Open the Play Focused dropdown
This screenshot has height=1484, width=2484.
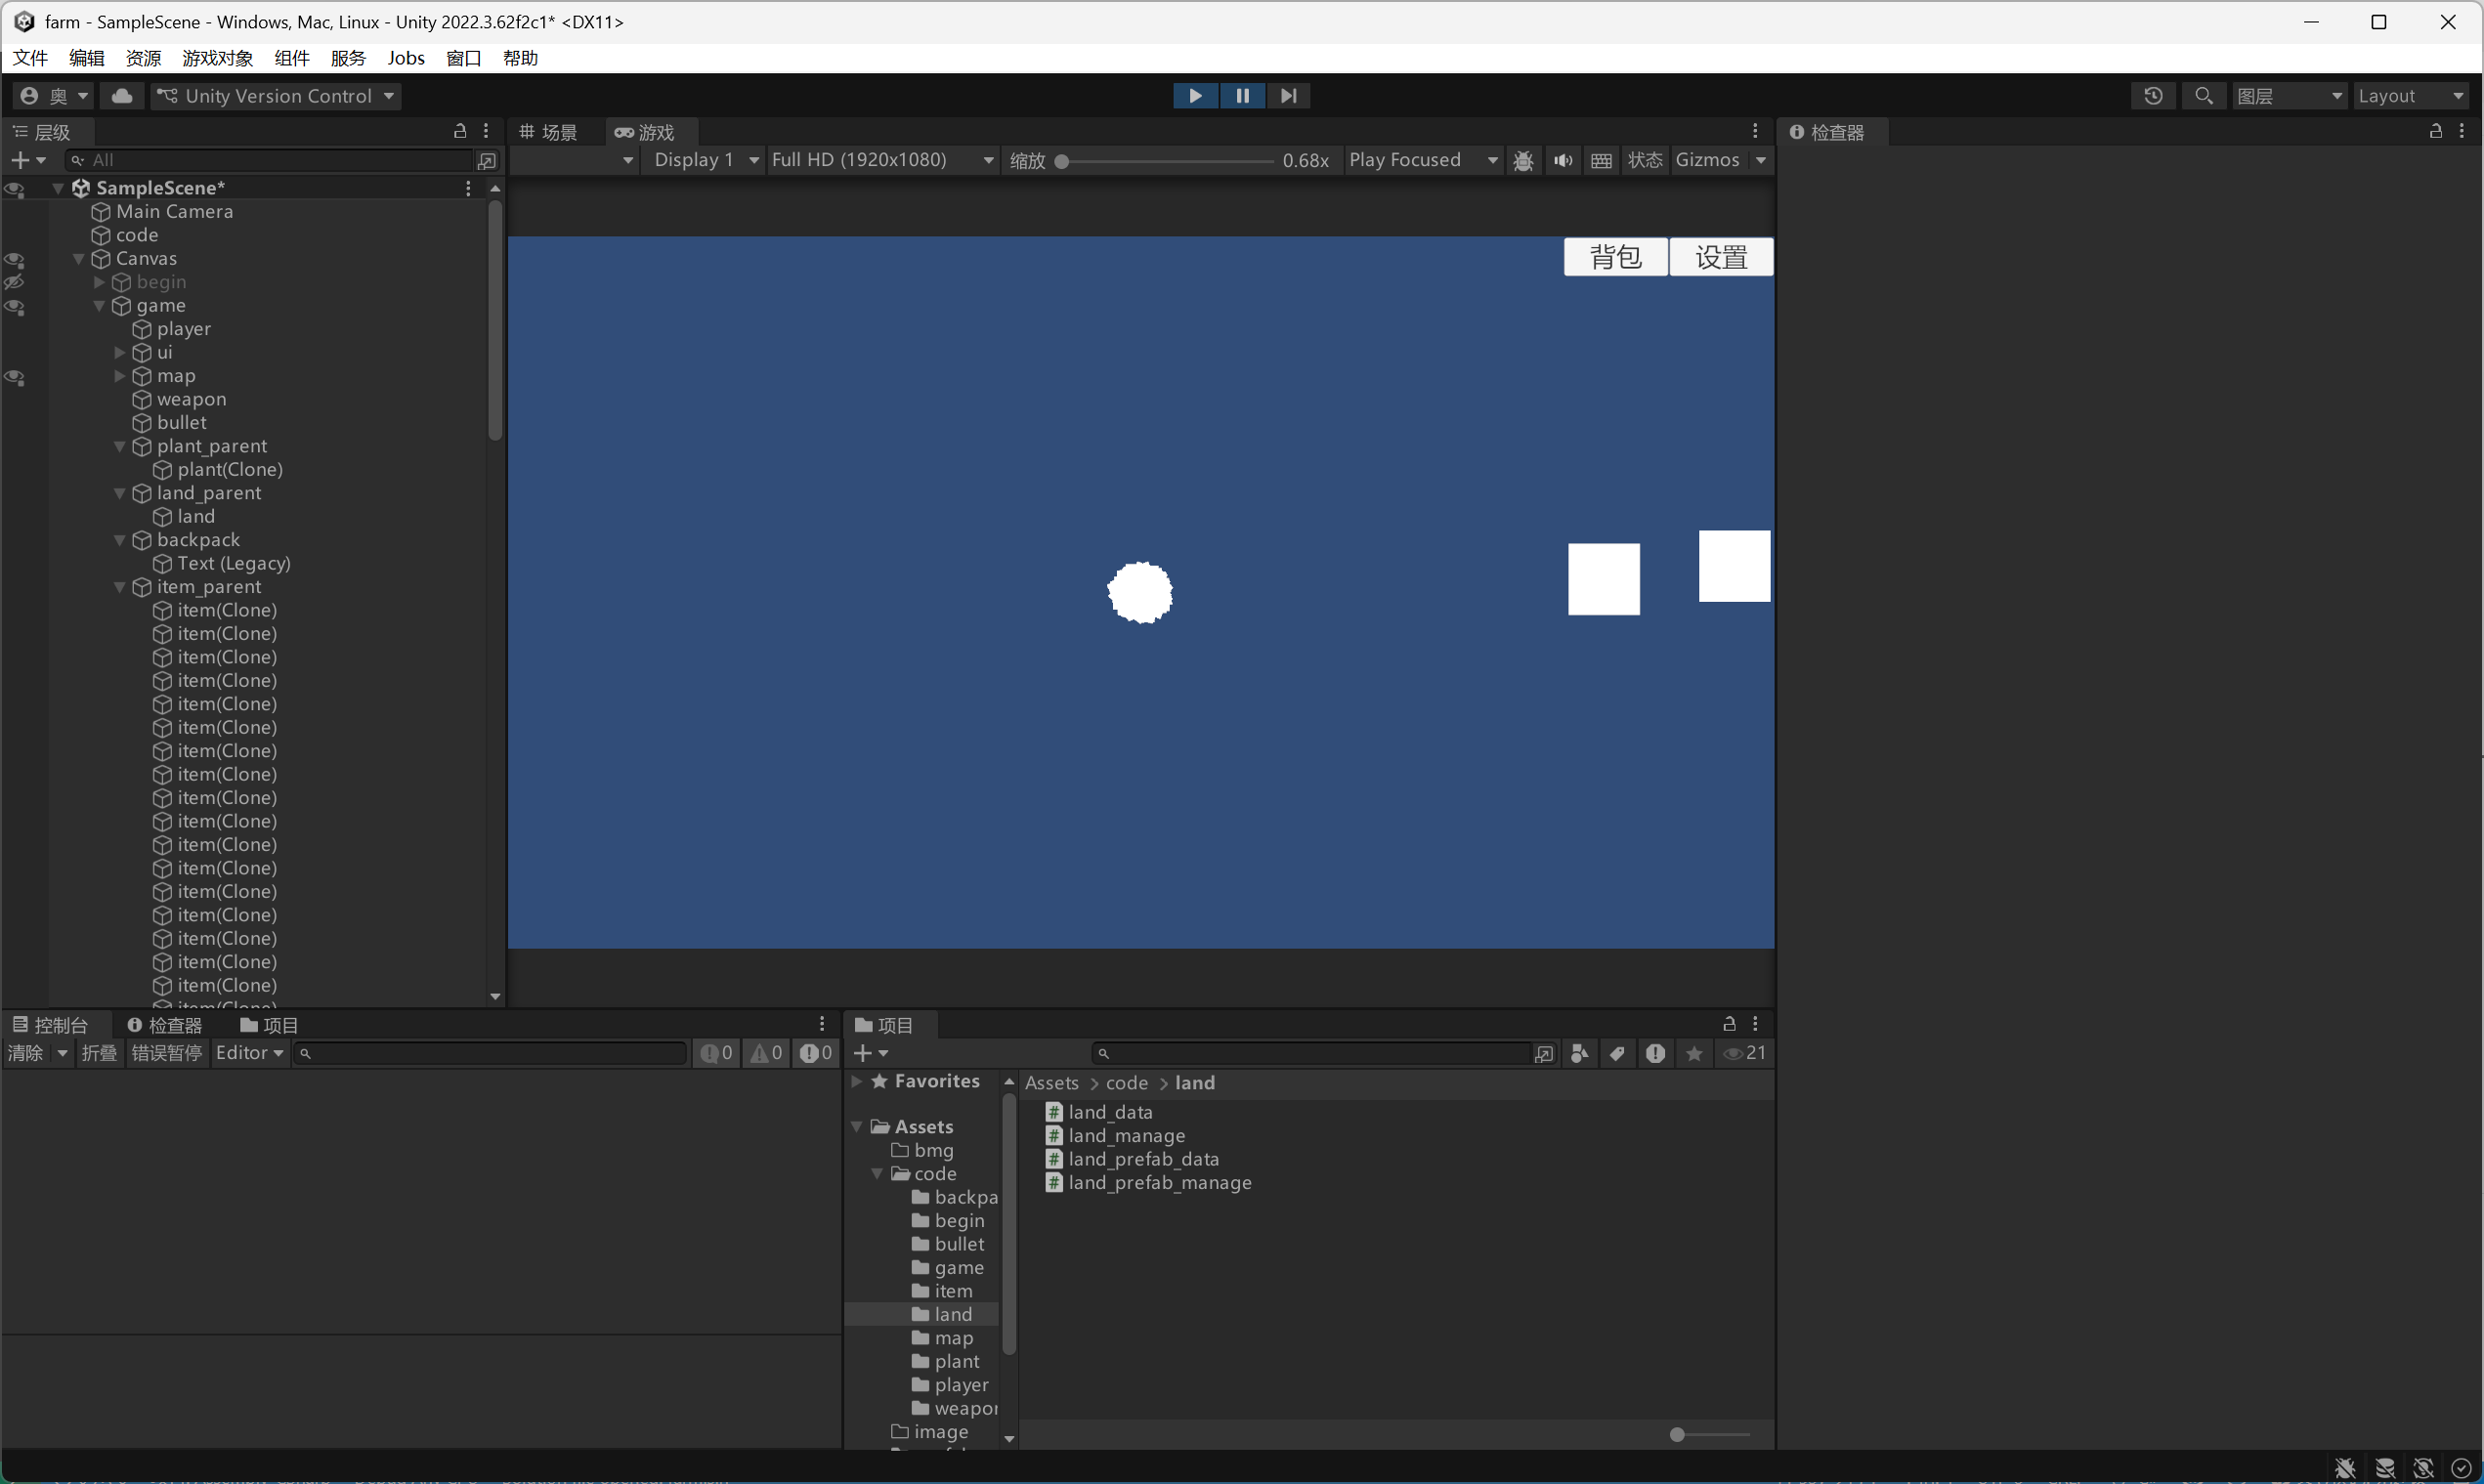pos(1422,160)
